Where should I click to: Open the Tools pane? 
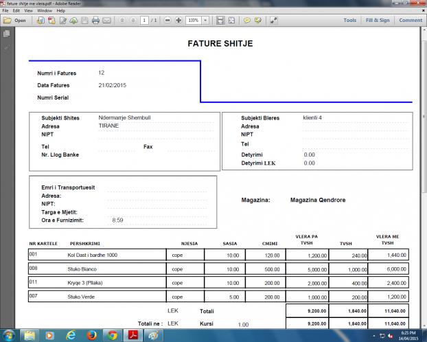(349, 21)
